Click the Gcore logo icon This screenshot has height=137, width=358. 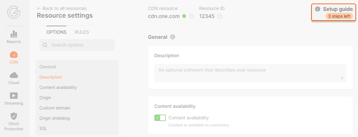click(14, 13)
